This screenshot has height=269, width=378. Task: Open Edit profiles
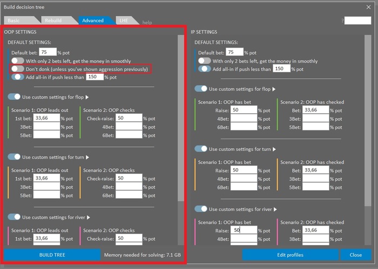tap(291, 255)
